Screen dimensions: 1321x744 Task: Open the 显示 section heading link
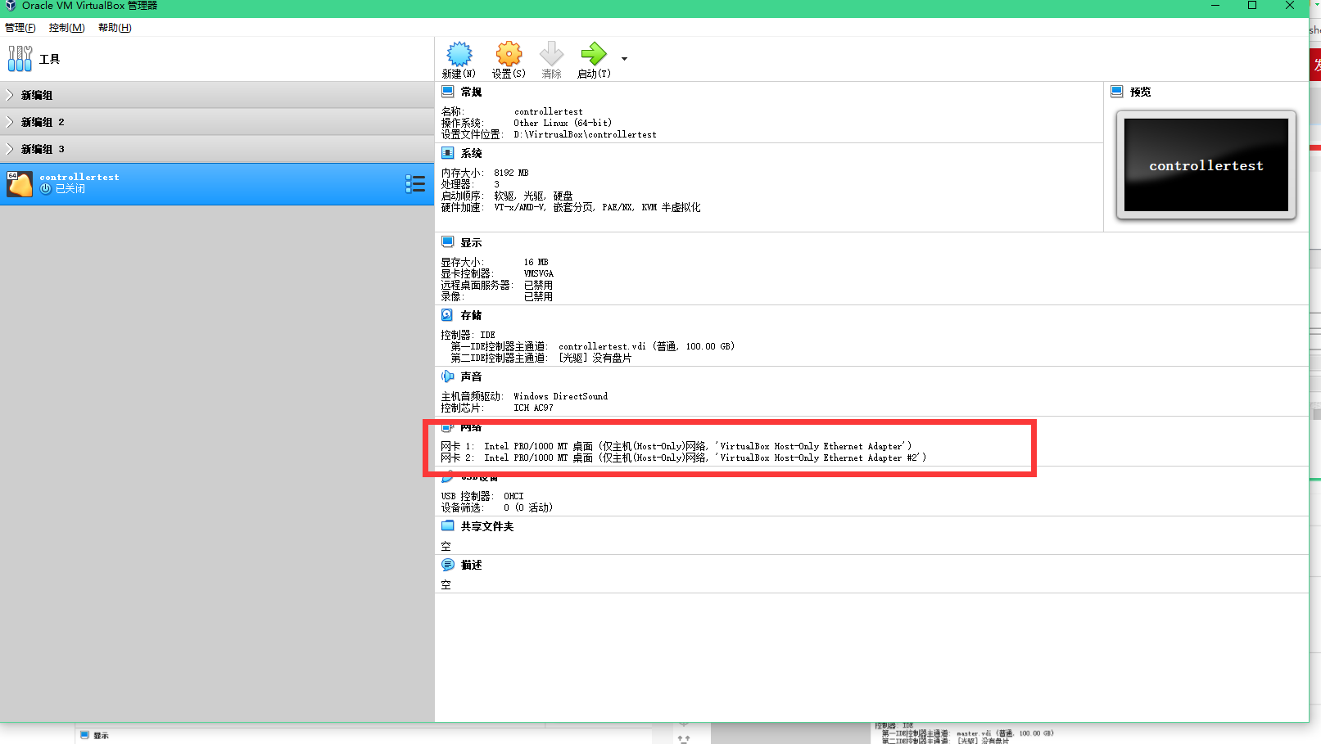(x=471, y=243)
